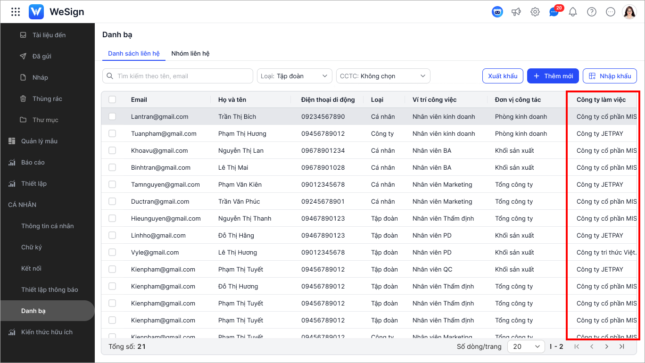Click the help question mark icon

coord(592,12)
